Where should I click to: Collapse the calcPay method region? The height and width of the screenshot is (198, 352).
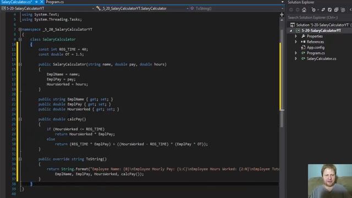pos(20,119)
